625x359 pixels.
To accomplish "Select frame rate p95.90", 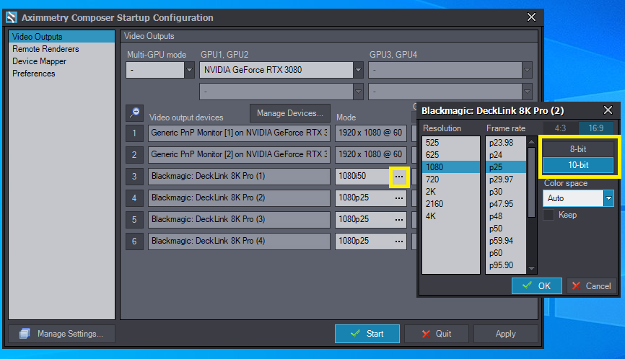I will tap(506, 265).
